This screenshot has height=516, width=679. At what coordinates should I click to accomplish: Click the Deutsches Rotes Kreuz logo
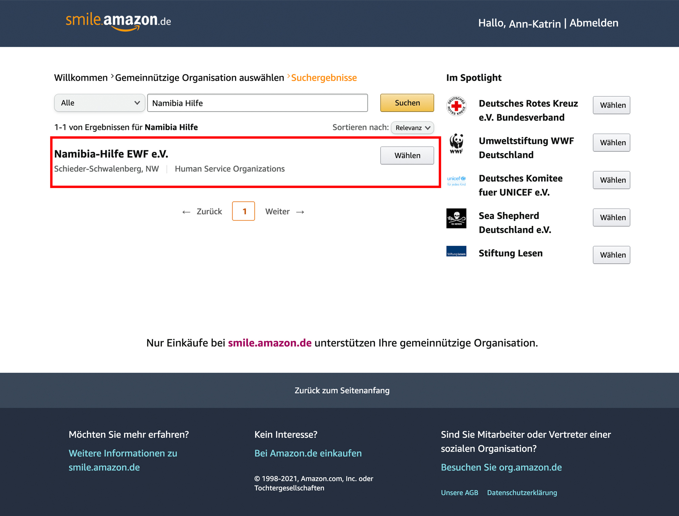tap(456, 106)
